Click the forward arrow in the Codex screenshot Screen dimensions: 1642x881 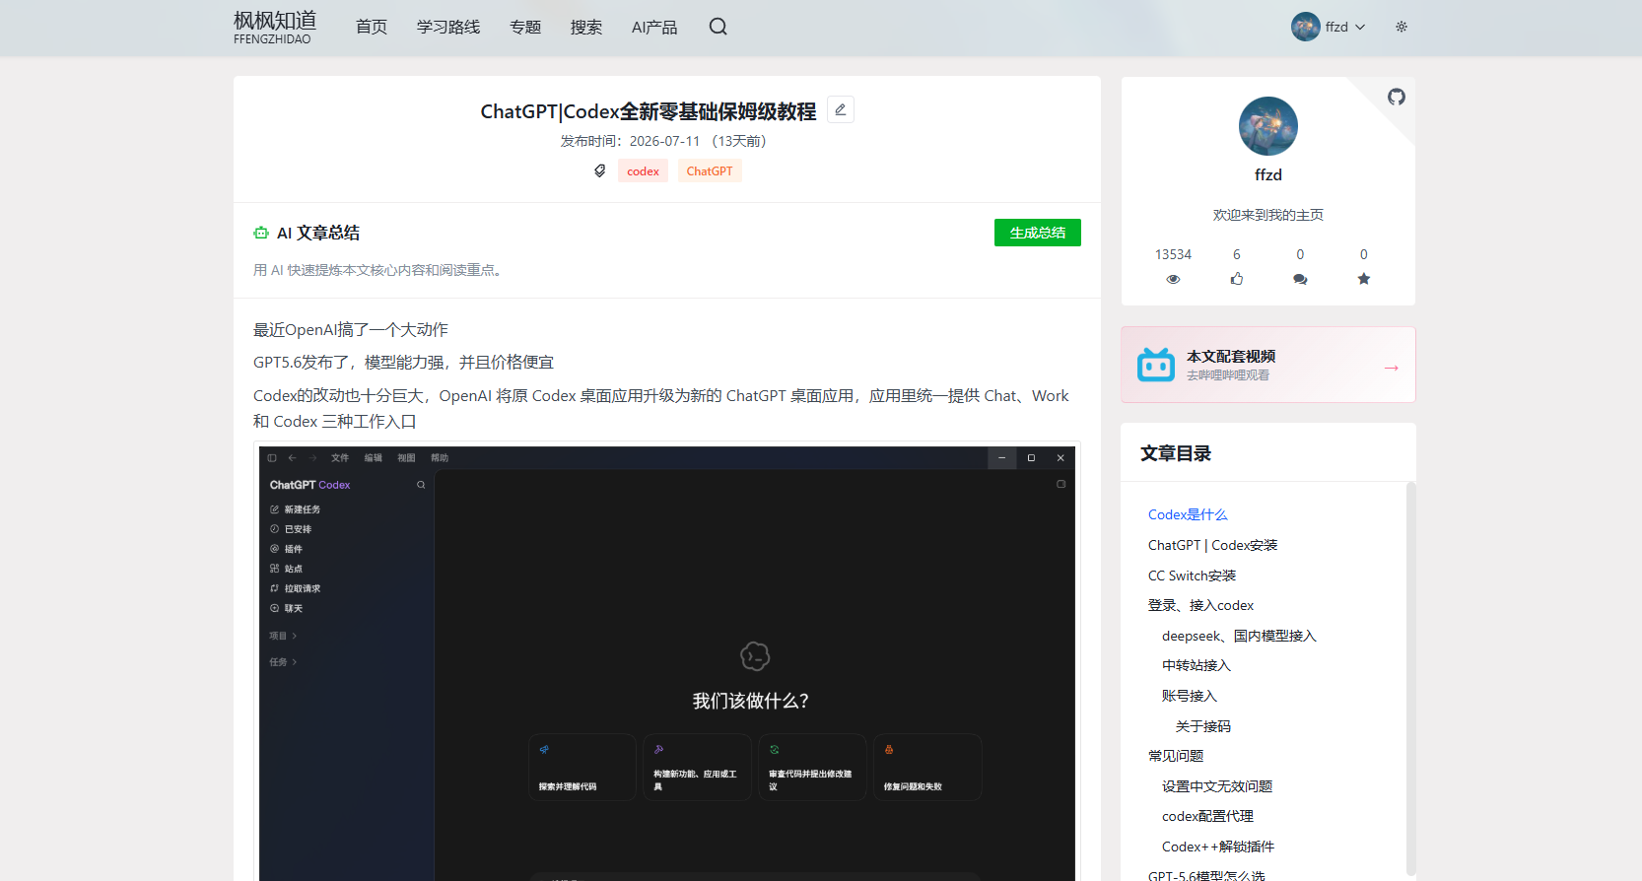click(312, 458)
